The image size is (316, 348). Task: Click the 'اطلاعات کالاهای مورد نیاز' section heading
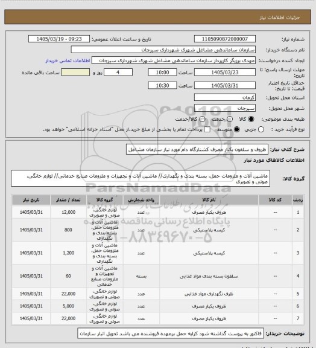point(274,160)
